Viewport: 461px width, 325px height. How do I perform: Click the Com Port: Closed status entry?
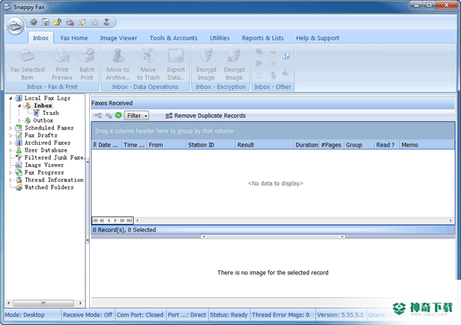tap(140, 315)
